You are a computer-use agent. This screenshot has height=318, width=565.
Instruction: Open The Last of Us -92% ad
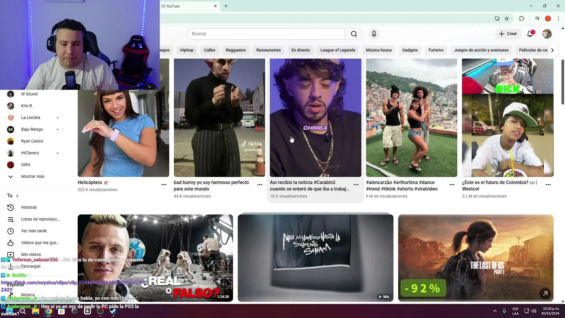pyautogui.click(x=476, y=258)
